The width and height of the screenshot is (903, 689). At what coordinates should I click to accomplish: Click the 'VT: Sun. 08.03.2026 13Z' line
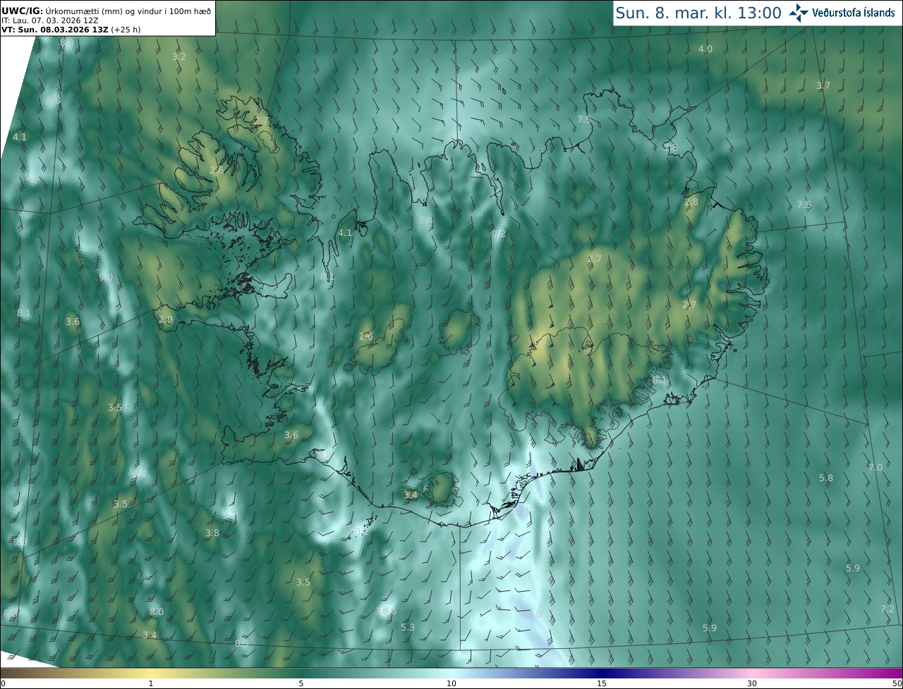71,30
